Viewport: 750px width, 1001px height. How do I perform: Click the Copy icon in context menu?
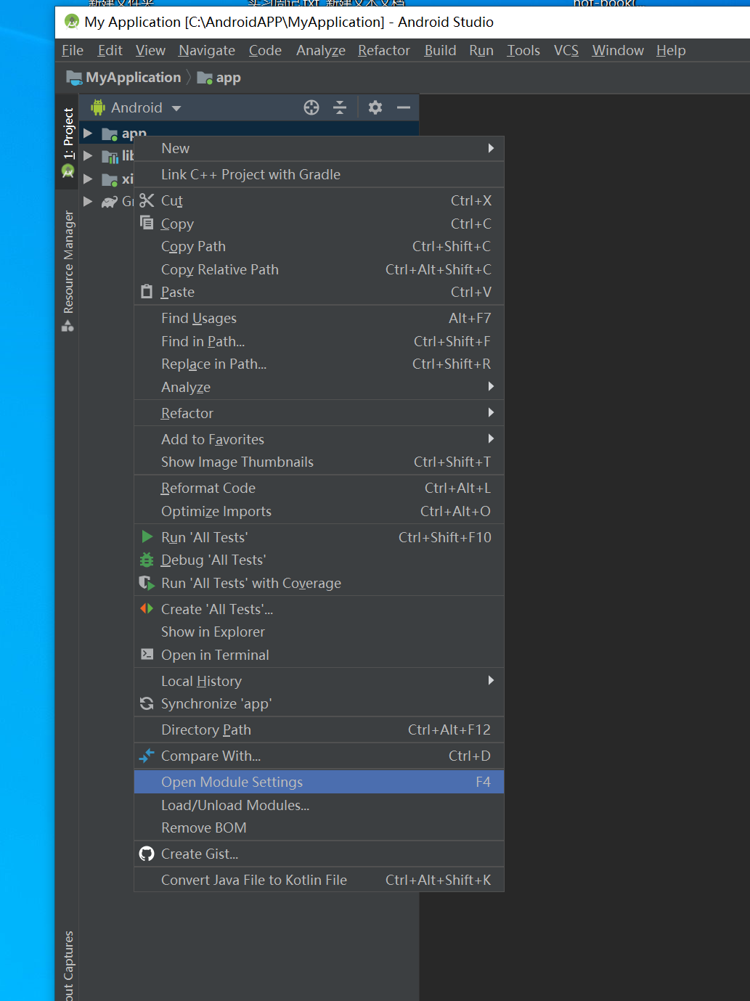click(147, 222)
